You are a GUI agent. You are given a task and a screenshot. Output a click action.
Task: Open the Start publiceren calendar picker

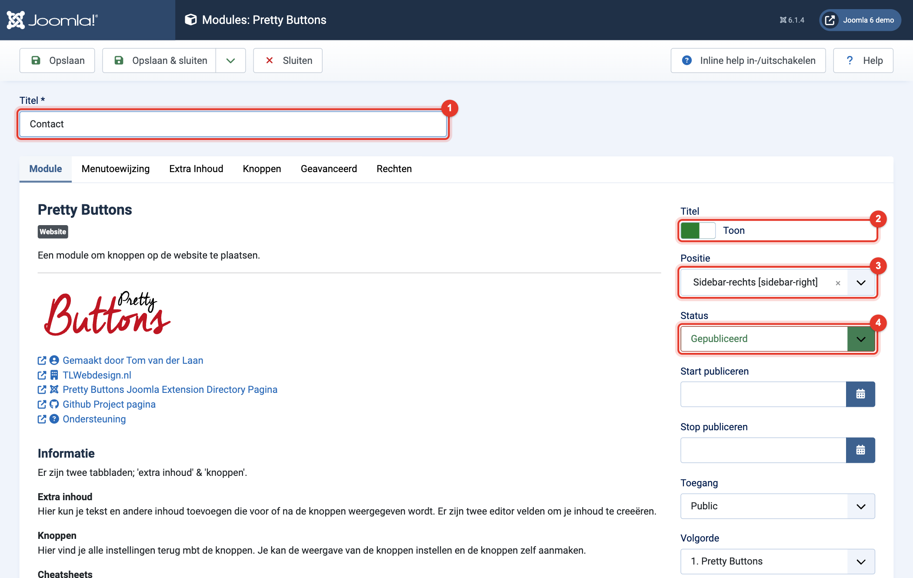pyautogui.click(x=860, y=394)
